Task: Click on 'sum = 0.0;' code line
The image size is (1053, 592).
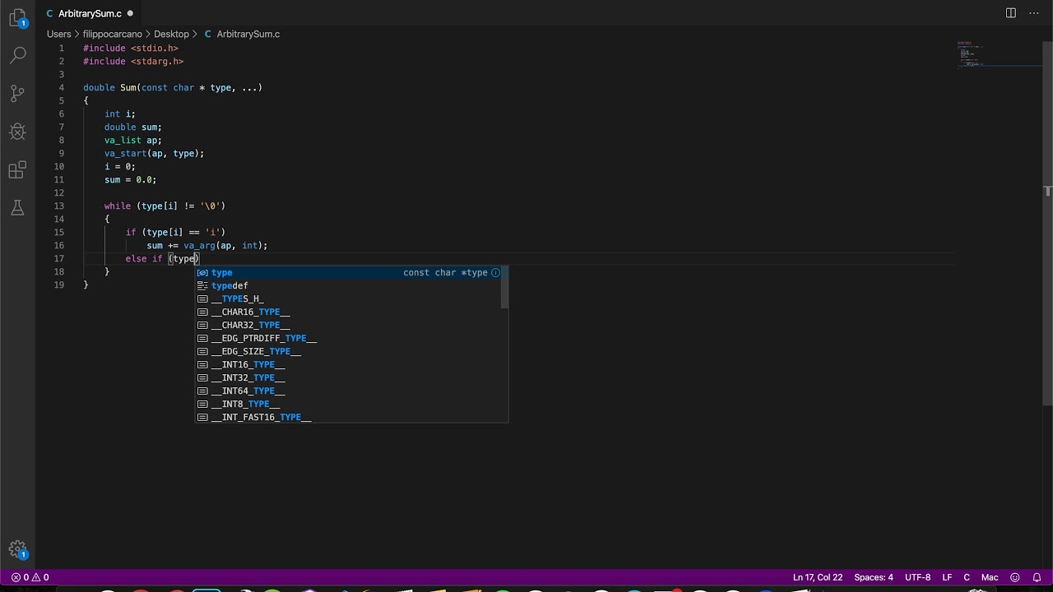Action: pyautogui.click(x=130, y=179)
